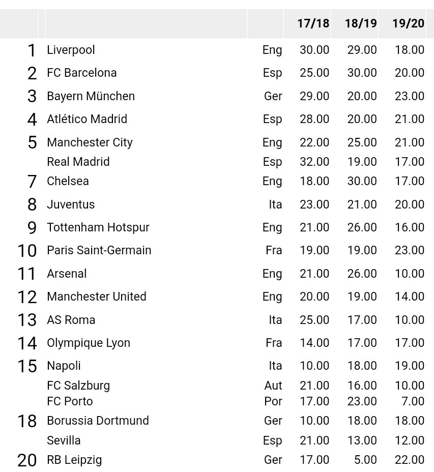
Task: Click AS Roma in the list
Action: [71, 320]
